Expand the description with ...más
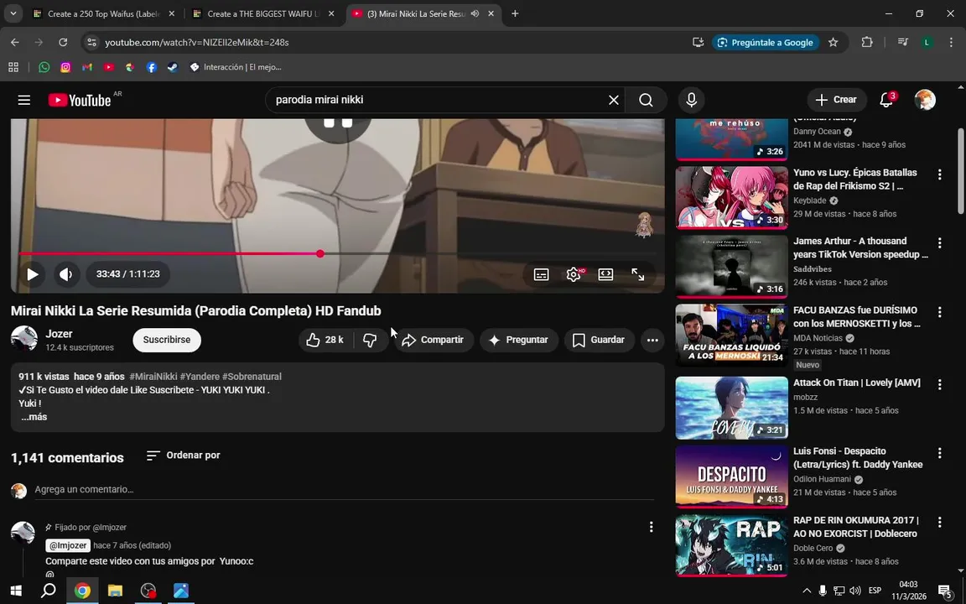Viewport: 966px width, 604px height. point(34,417)
